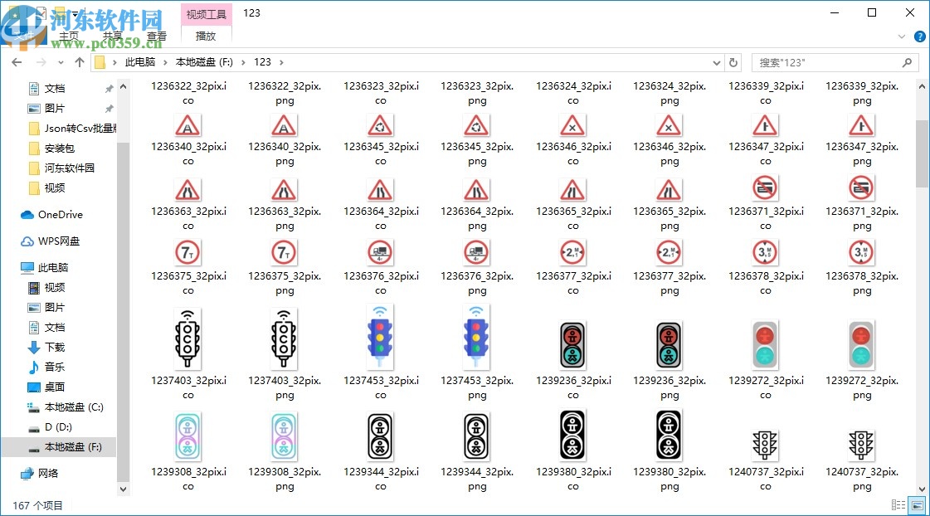Open the 播放 tab
This screenshot has width=930, height=516.
pyautogui.click(x=206, y=37)
